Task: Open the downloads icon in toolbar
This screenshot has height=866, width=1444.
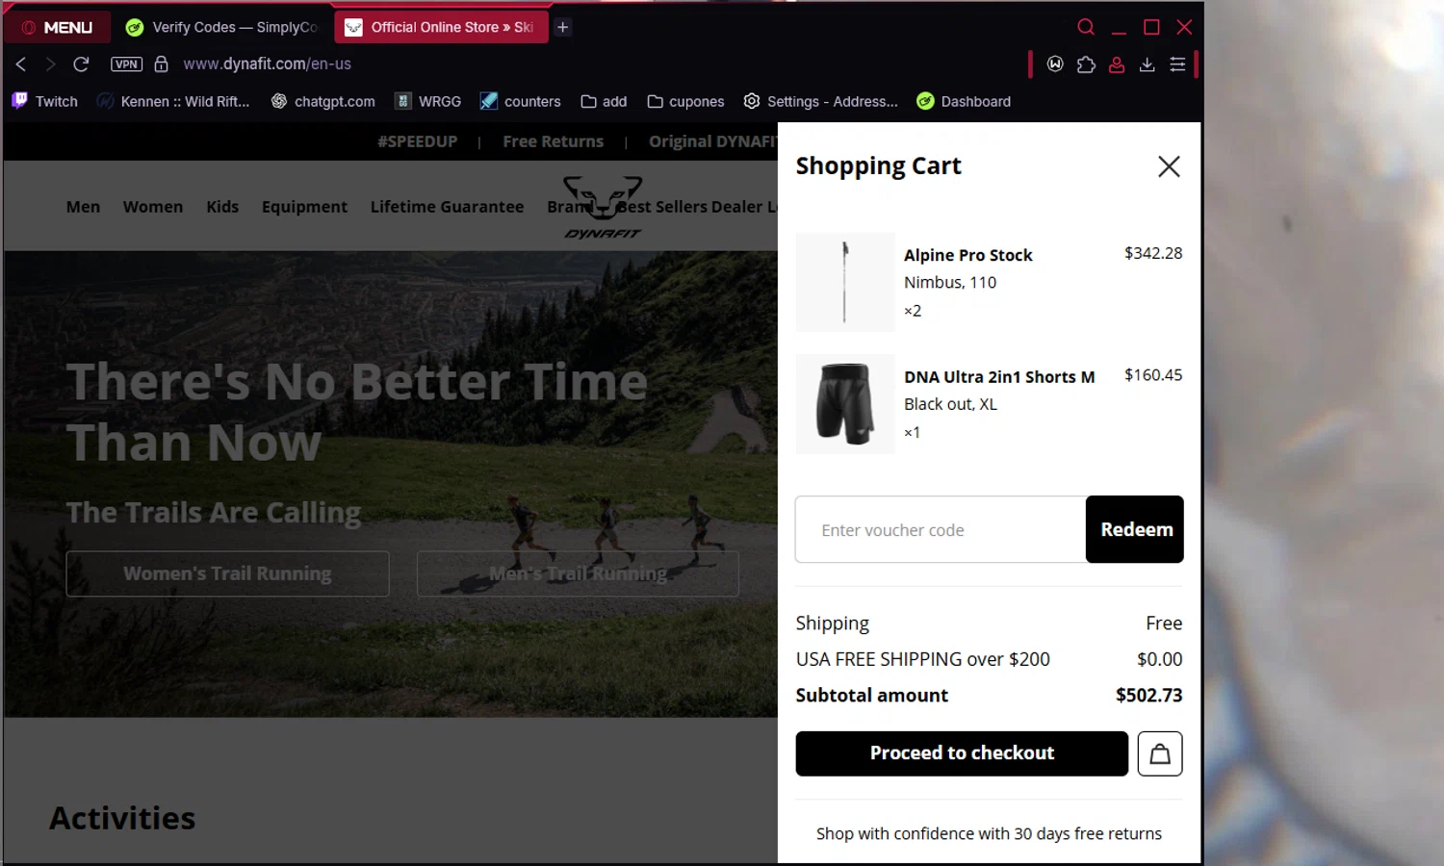Action: tap(1147, 64)
